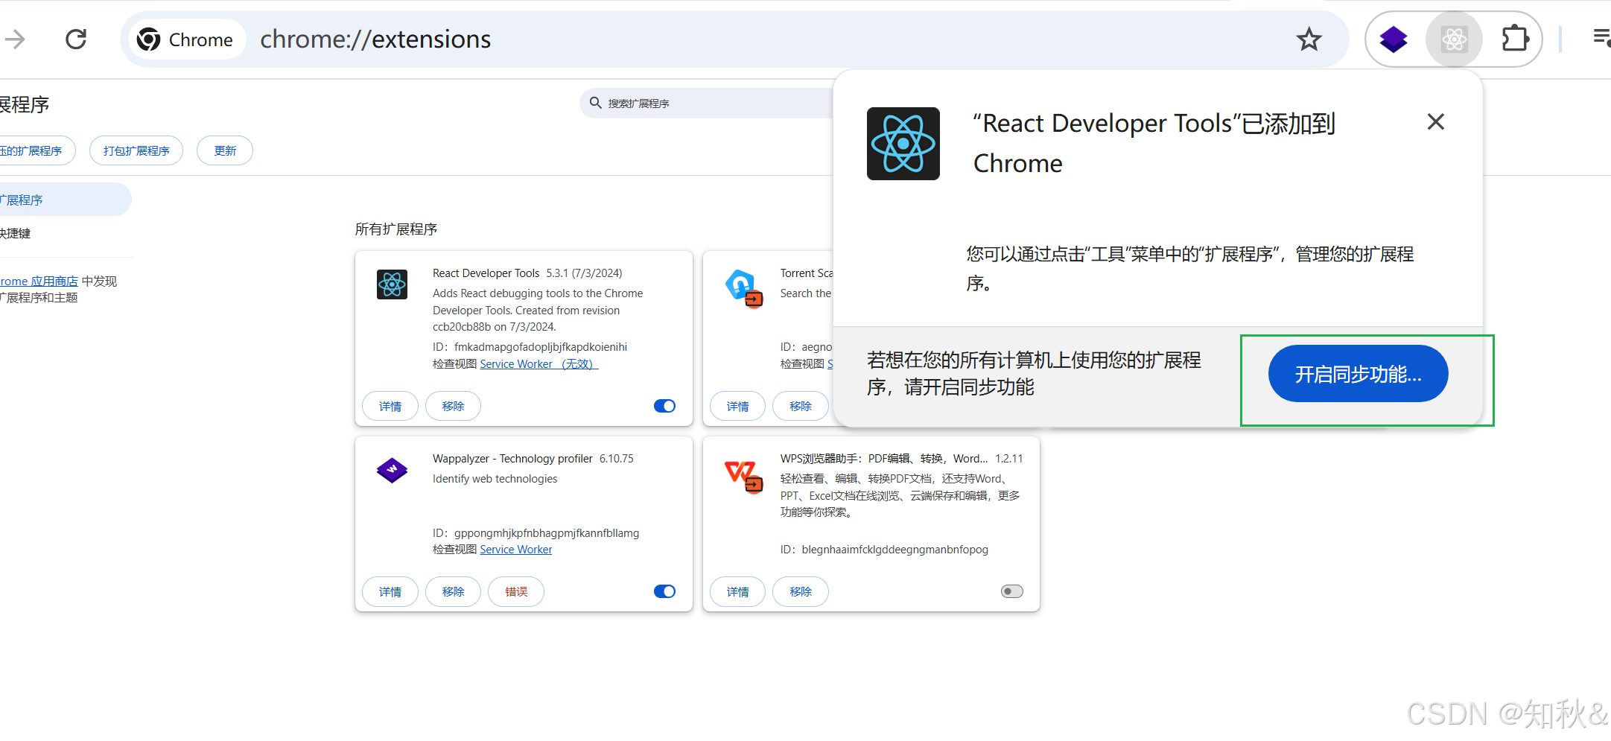Click 移除 for React Developer Tools
This screenshot has height=741, width=1611.
(x=453, y=406)
